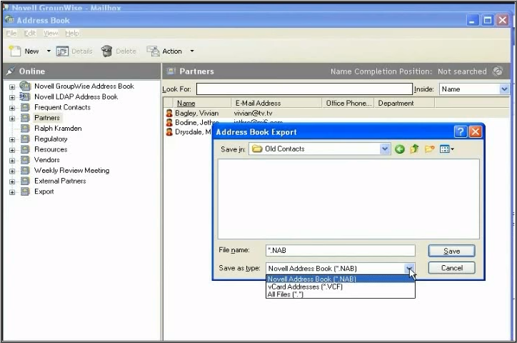Select the Ralph Kramden address book
517x343 pixels.
[58, 129]
